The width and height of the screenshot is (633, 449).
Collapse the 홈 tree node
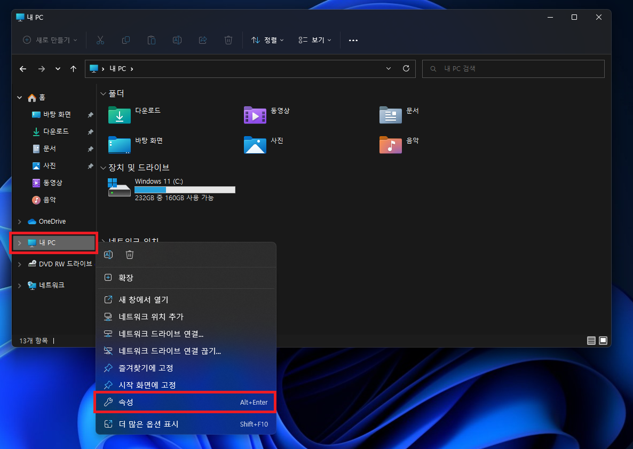tap(19, 98)
